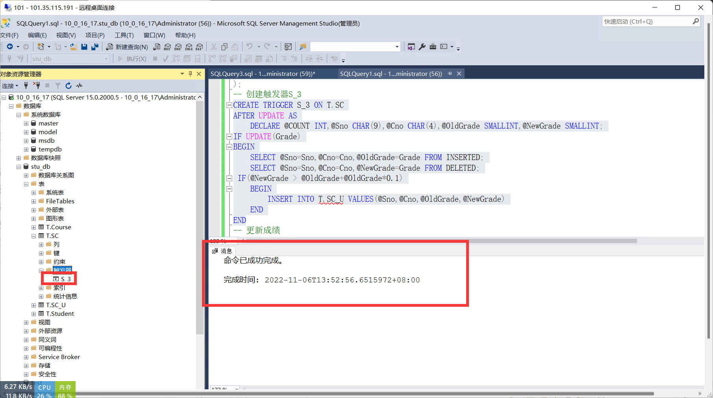Select the S_3 trigger in the tree
The height and width of the screenshot is (398, 713).
tap(66, 279)
